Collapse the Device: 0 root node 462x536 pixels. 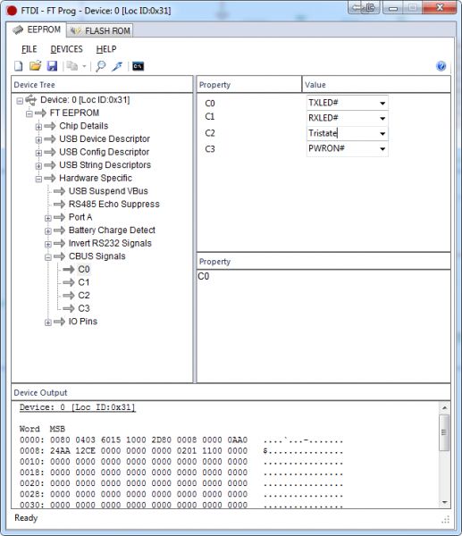(x=20, y=100)
